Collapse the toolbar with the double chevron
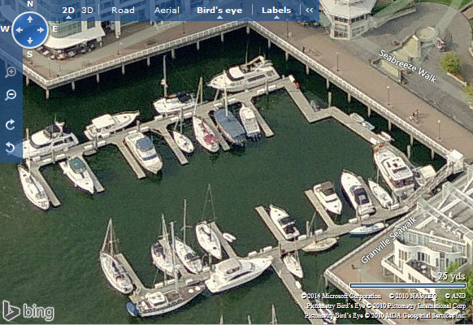This screenshot has height=325, width=473. point(309,11)
